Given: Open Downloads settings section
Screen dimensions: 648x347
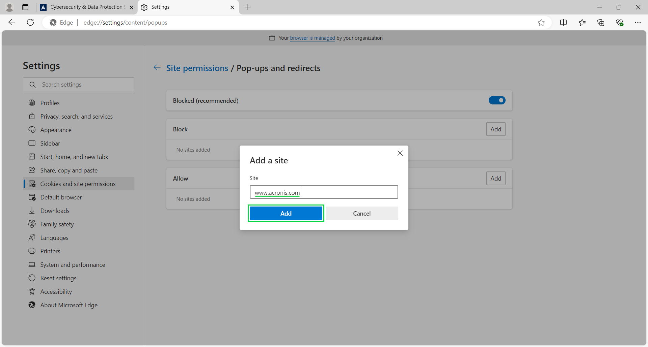Looking at the screenshot, I should 54,211.
